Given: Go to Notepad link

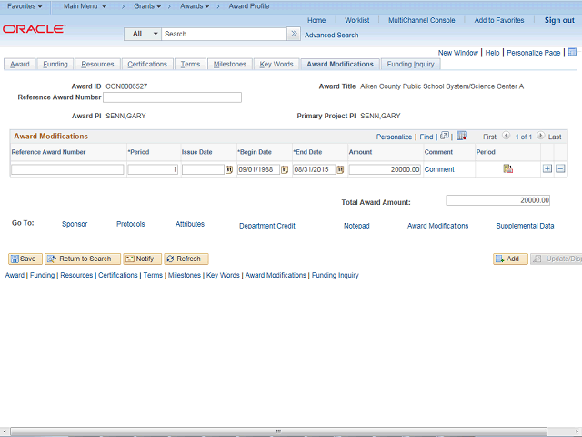Looking at the screenshot, I should point(356,226).
